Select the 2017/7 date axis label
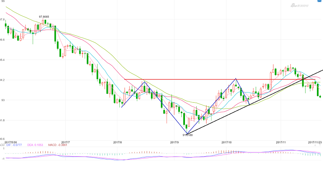Viewport: 323px width, 172px height. coord(65,142)
